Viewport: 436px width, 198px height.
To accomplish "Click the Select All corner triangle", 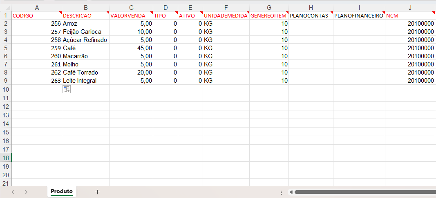I will tap(6, 7).
